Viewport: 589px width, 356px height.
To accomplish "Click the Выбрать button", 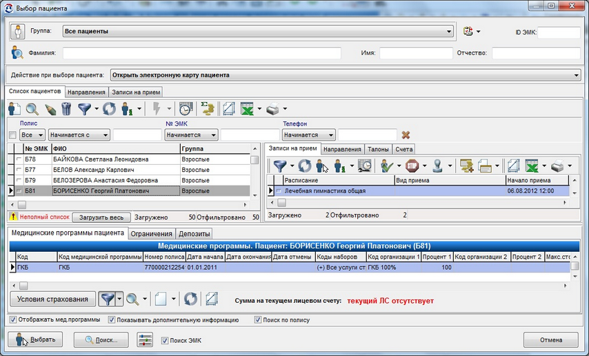I will tap(35, 340).
